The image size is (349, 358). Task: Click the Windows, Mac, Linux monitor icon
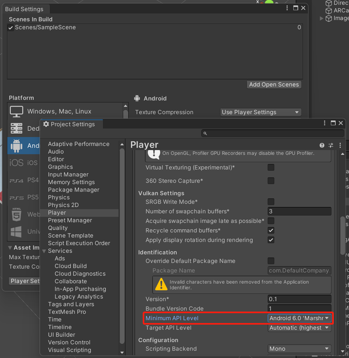click(x=17, y=111)
